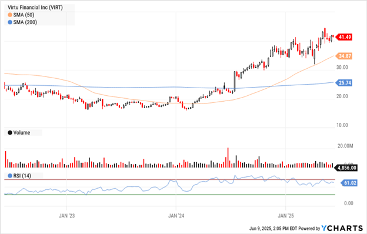The width and height of the screenshot is (367, 234).
Task: Click the 10.00 price axis label
Action: [x=342, y=125]
